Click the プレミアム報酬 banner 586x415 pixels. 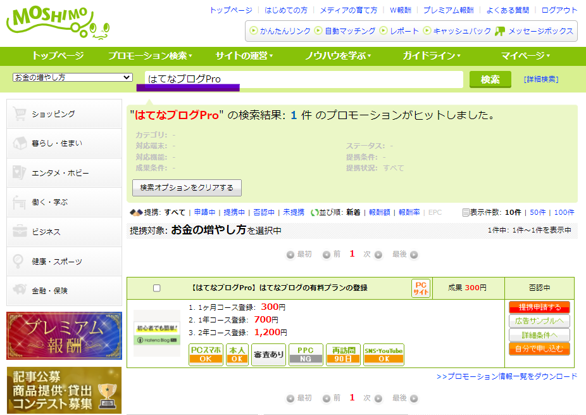click(x=65, y=336)
